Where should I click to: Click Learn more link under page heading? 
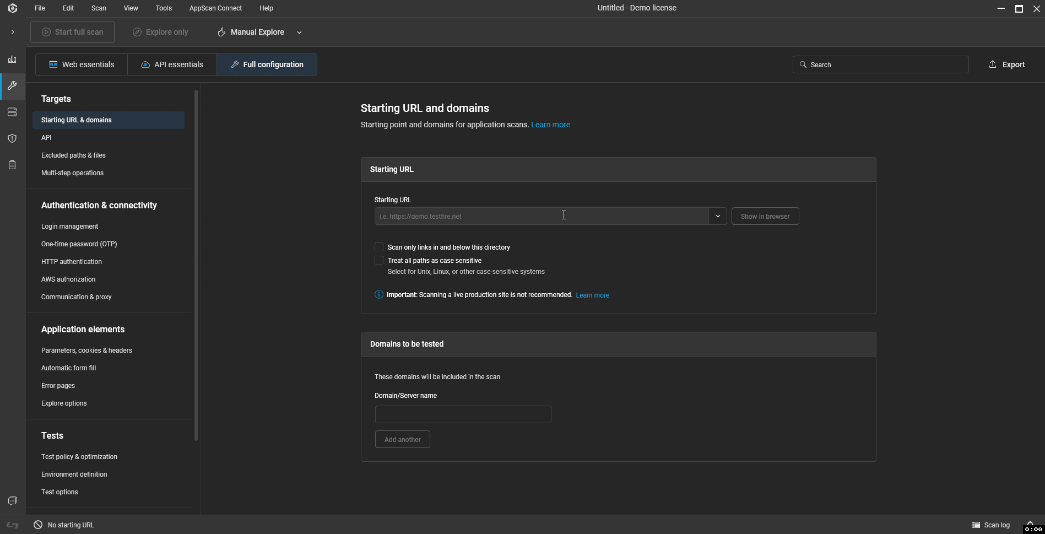(550, 125)
